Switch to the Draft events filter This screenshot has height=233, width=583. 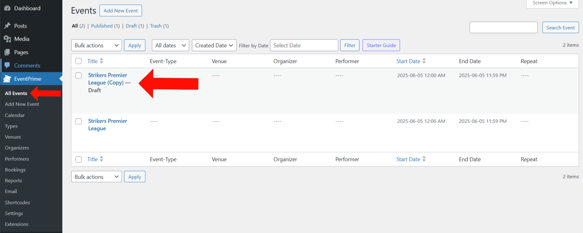click(x=131, y=26)
